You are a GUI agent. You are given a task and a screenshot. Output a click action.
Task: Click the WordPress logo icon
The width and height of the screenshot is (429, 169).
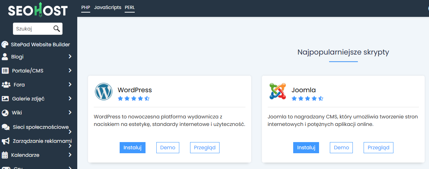pos(104,92)
